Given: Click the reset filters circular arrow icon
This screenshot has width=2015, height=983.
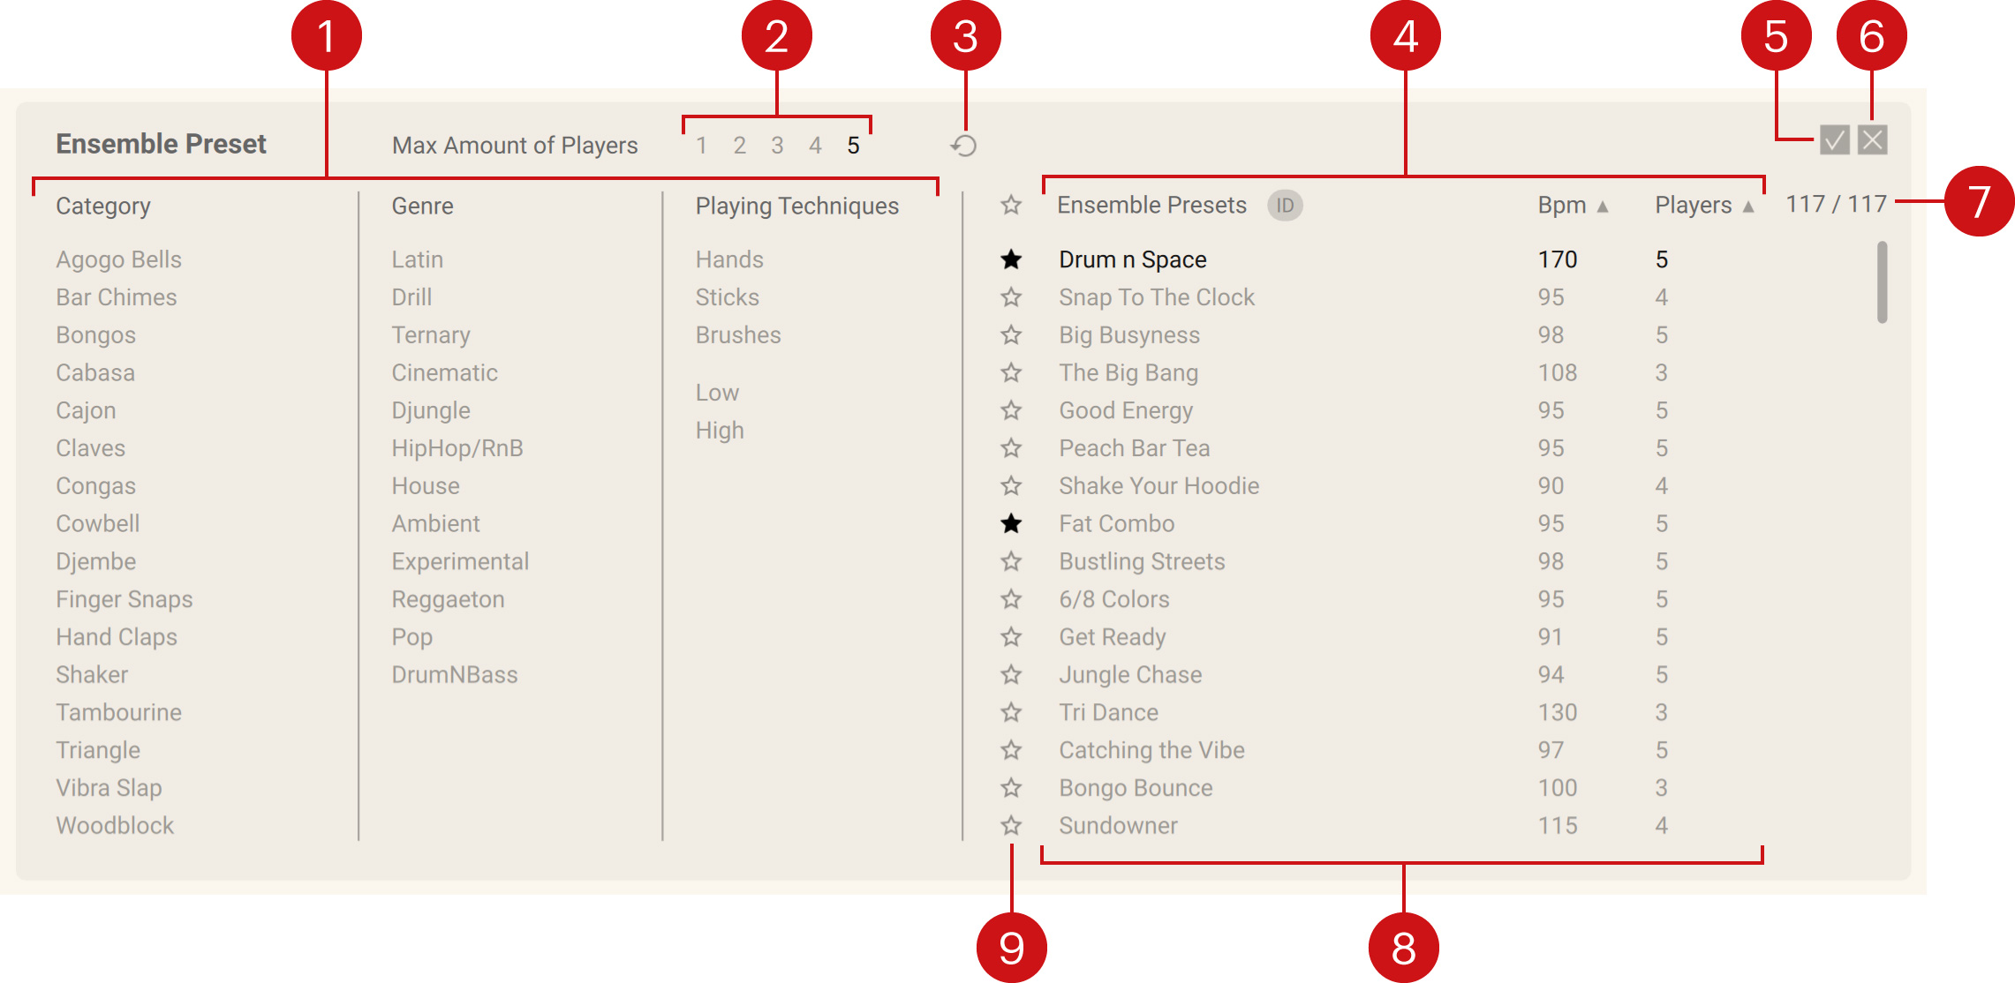Looking at the screenshot, I should click(x=963, y=146).
